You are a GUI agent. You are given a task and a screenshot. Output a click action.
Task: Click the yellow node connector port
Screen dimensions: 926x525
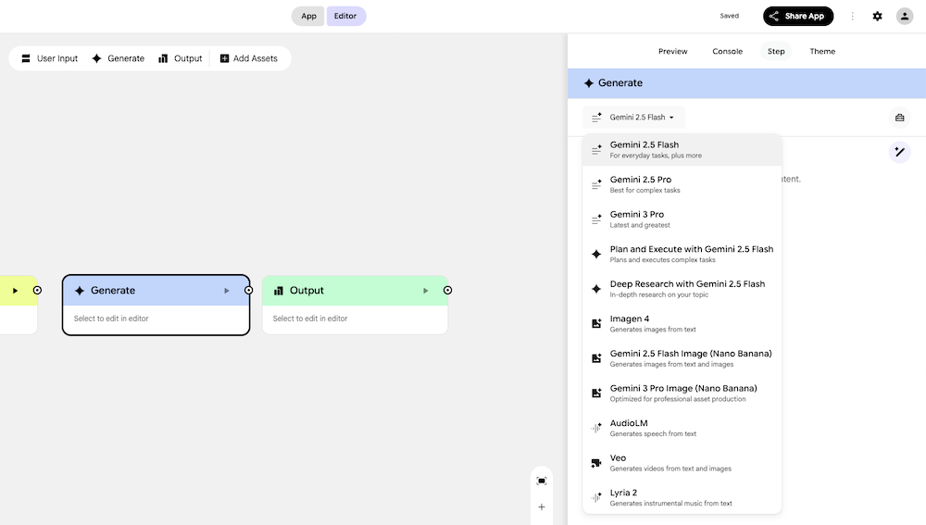click(x=37, y=290)
